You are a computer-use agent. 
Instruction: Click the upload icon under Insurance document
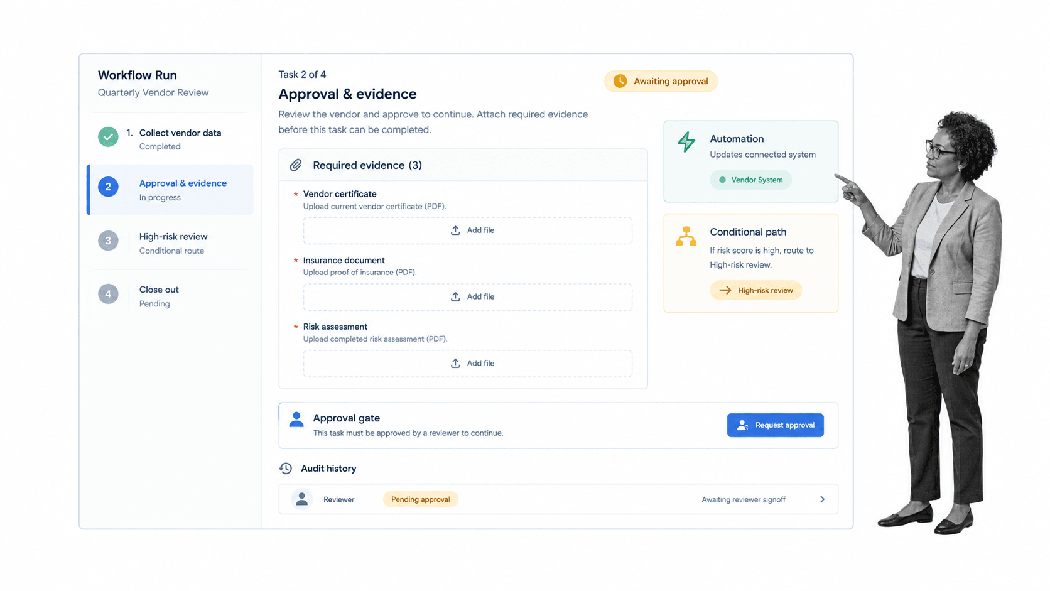click(455, 296)
